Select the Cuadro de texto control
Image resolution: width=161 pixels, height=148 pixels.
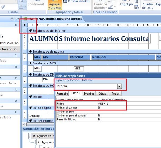[x=148, y=5]
